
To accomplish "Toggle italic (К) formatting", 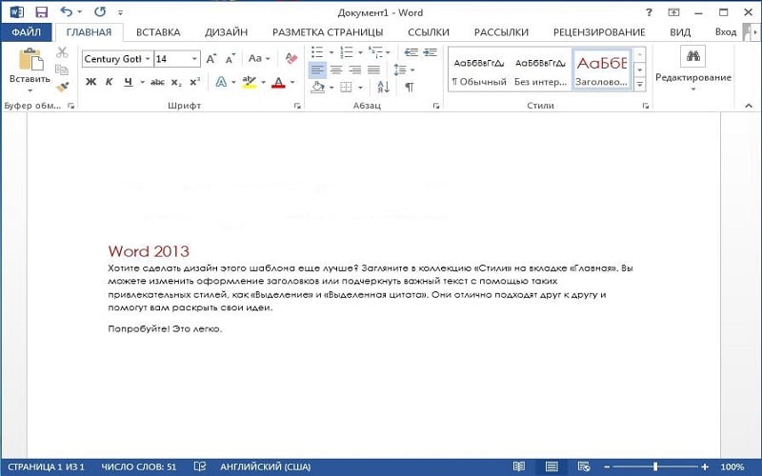I will coord(109,82).
